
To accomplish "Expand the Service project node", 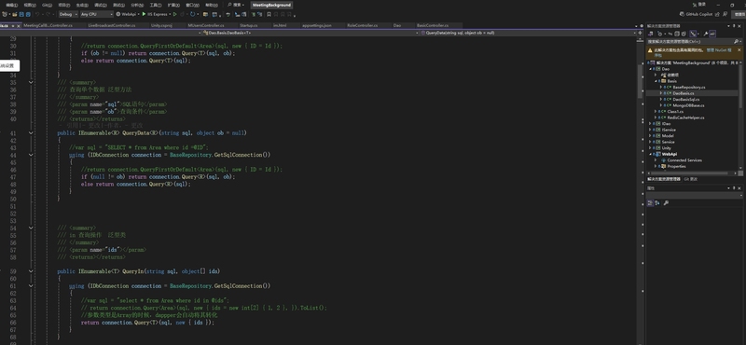I will pos(650,142).
